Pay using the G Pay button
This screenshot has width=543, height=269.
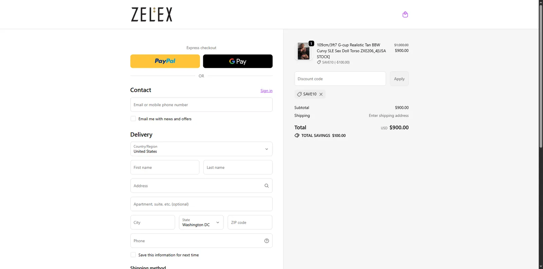point(238,61)
